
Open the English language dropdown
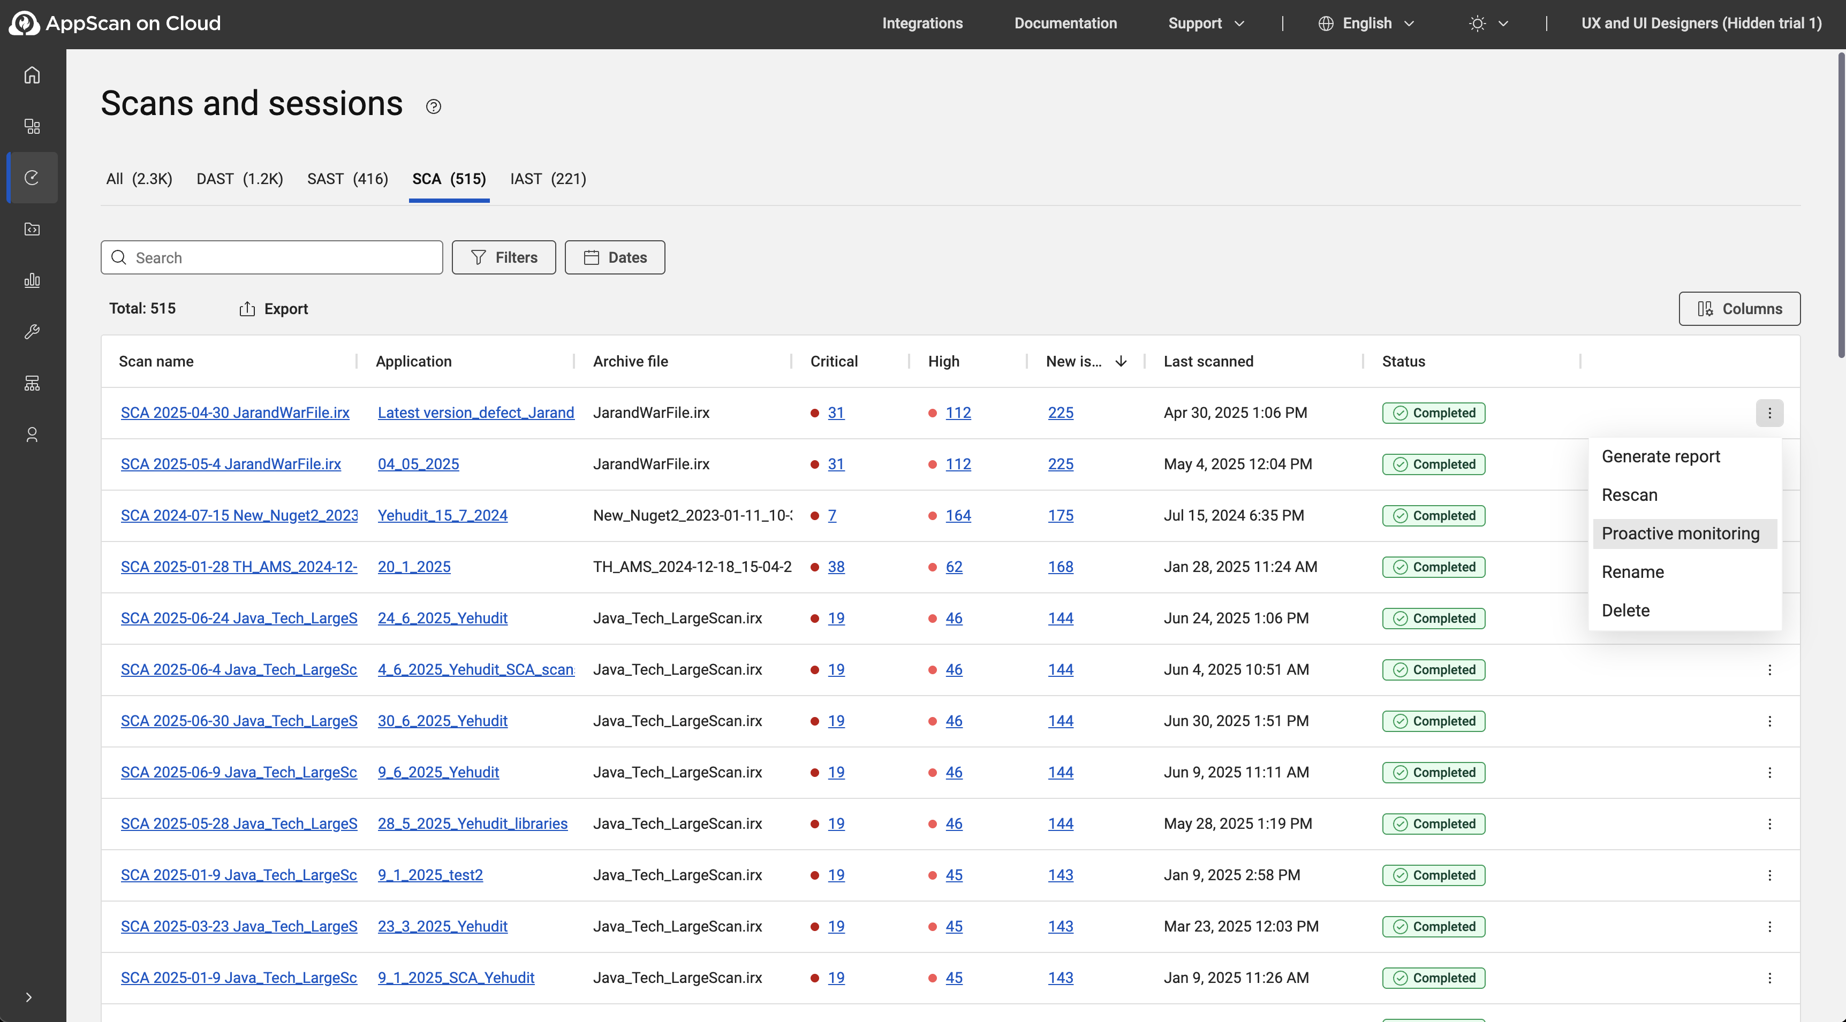click(x=1366, y=24)
